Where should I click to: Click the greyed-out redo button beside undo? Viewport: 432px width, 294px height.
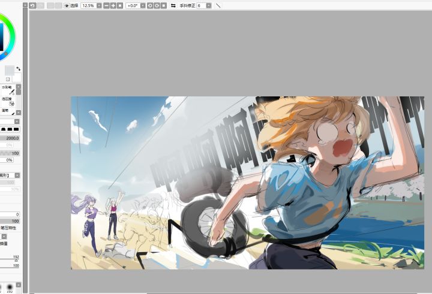tap(41, 5)
